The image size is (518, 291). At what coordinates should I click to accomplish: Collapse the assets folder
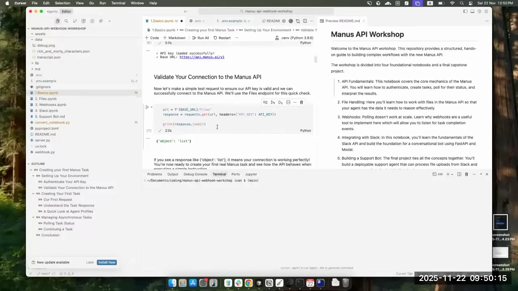40,34
